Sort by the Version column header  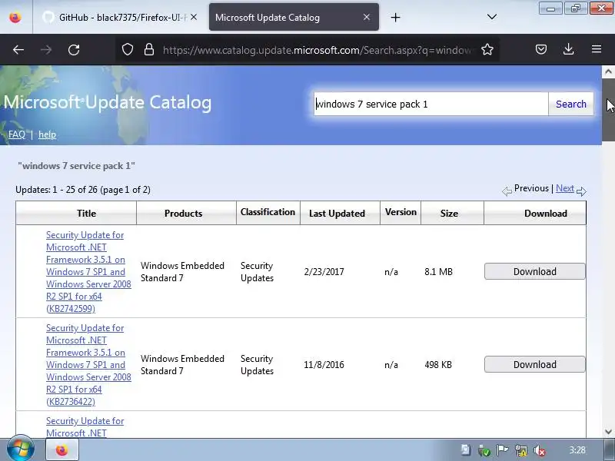click(401, 212)
